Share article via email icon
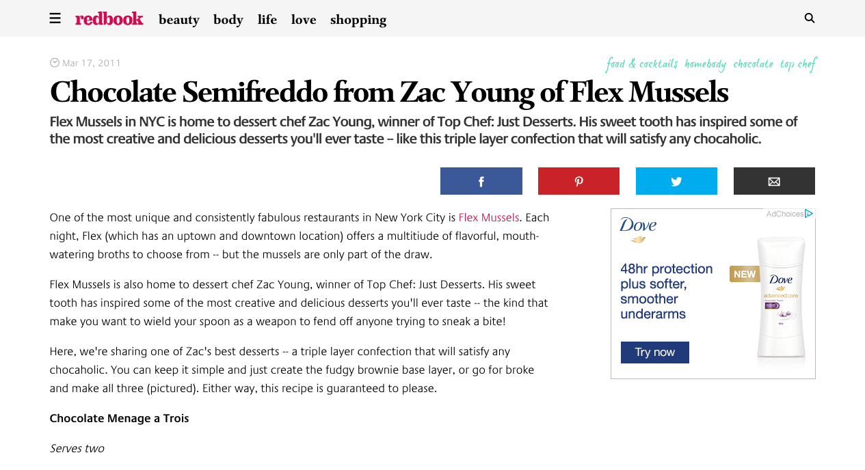865x470 pixels. pos(774,181)
